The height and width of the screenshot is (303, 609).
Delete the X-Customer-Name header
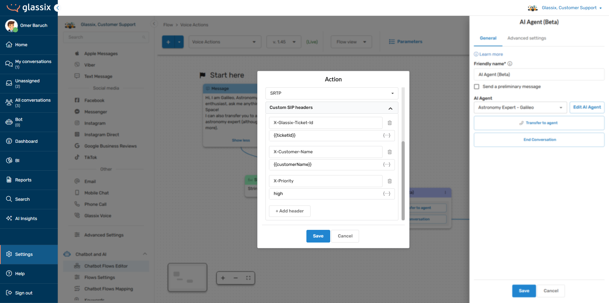click(x=390, y=152)
